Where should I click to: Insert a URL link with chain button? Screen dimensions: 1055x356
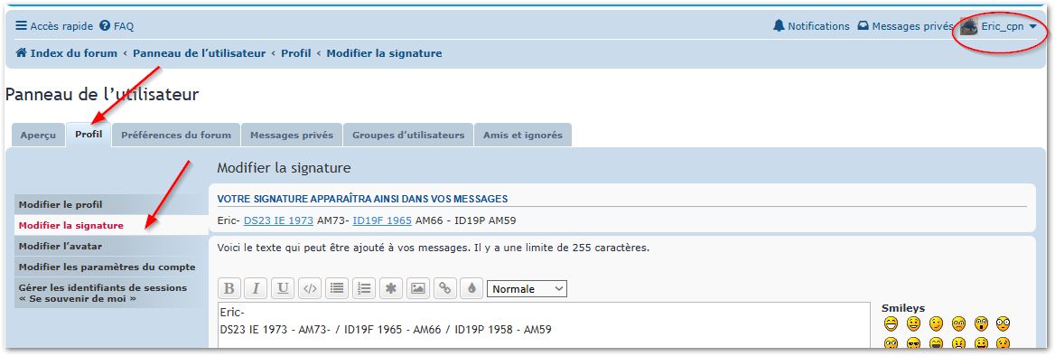[444, 289]
